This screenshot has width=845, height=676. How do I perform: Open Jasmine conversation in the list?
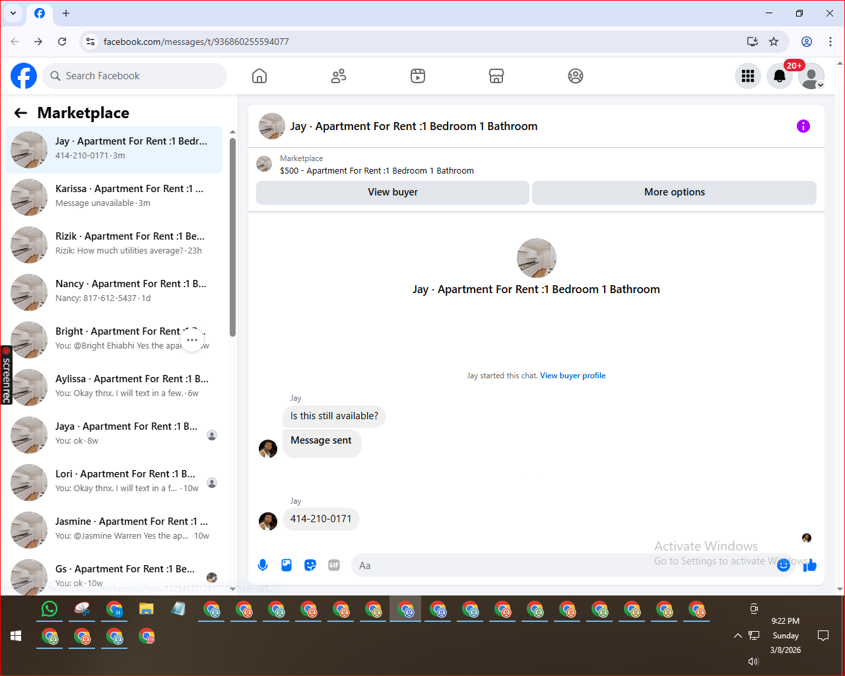[114, 530]
